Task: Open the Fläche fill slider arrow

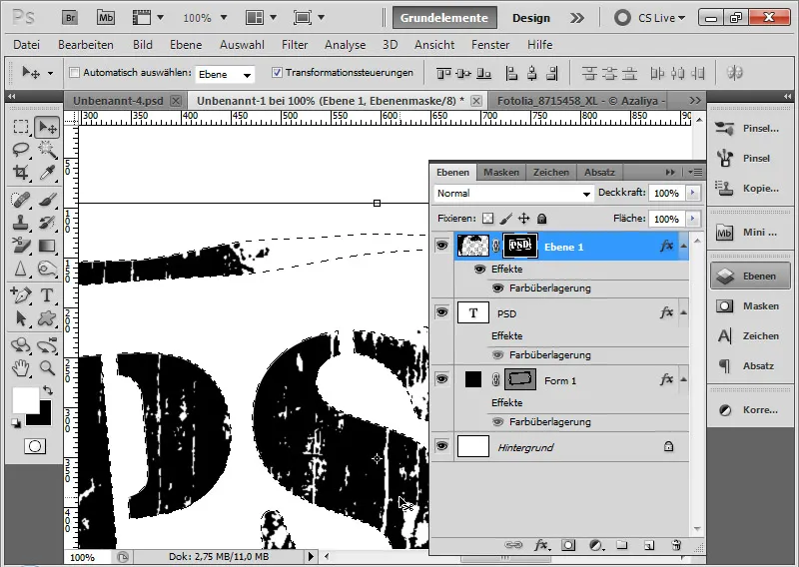Action: pos(692,219)
